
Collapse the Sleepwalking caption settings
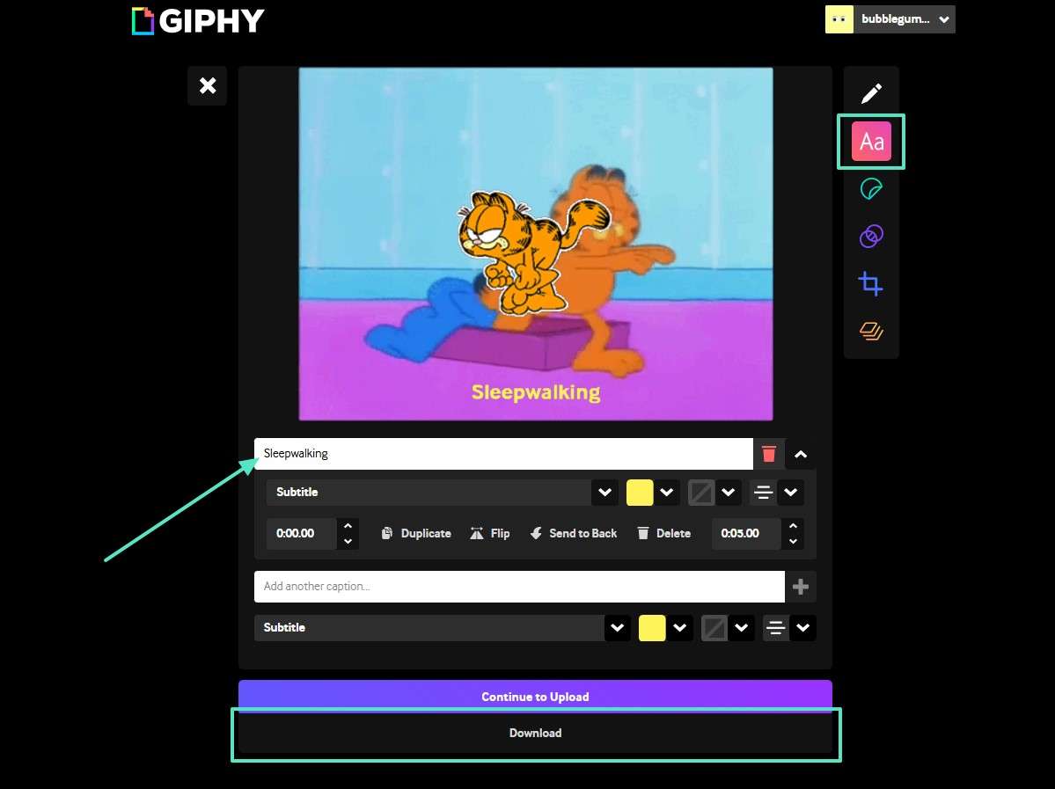[801, 454]
